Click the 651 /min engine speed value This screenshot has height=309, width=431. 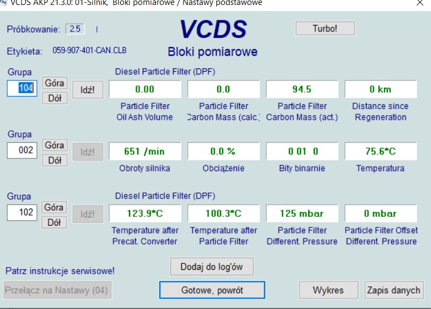145,151
